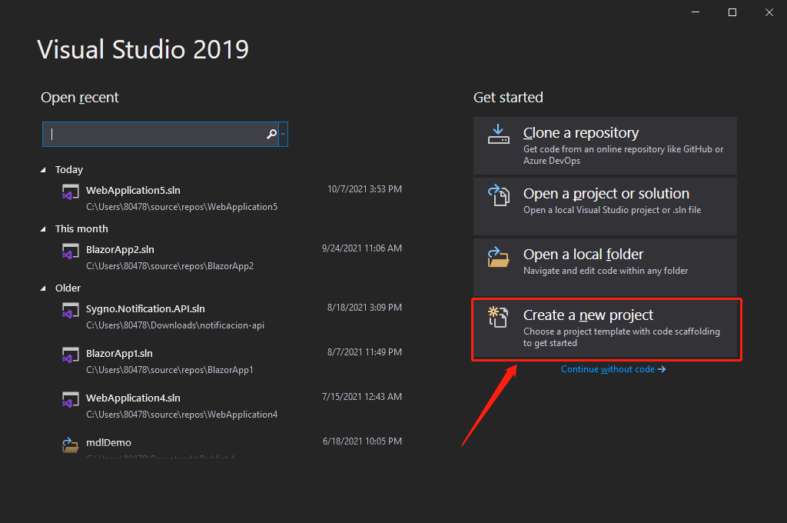This screenshot has width=787, height=523.
Task: Click the Open a local folder icon
Action: click(498, 256)
